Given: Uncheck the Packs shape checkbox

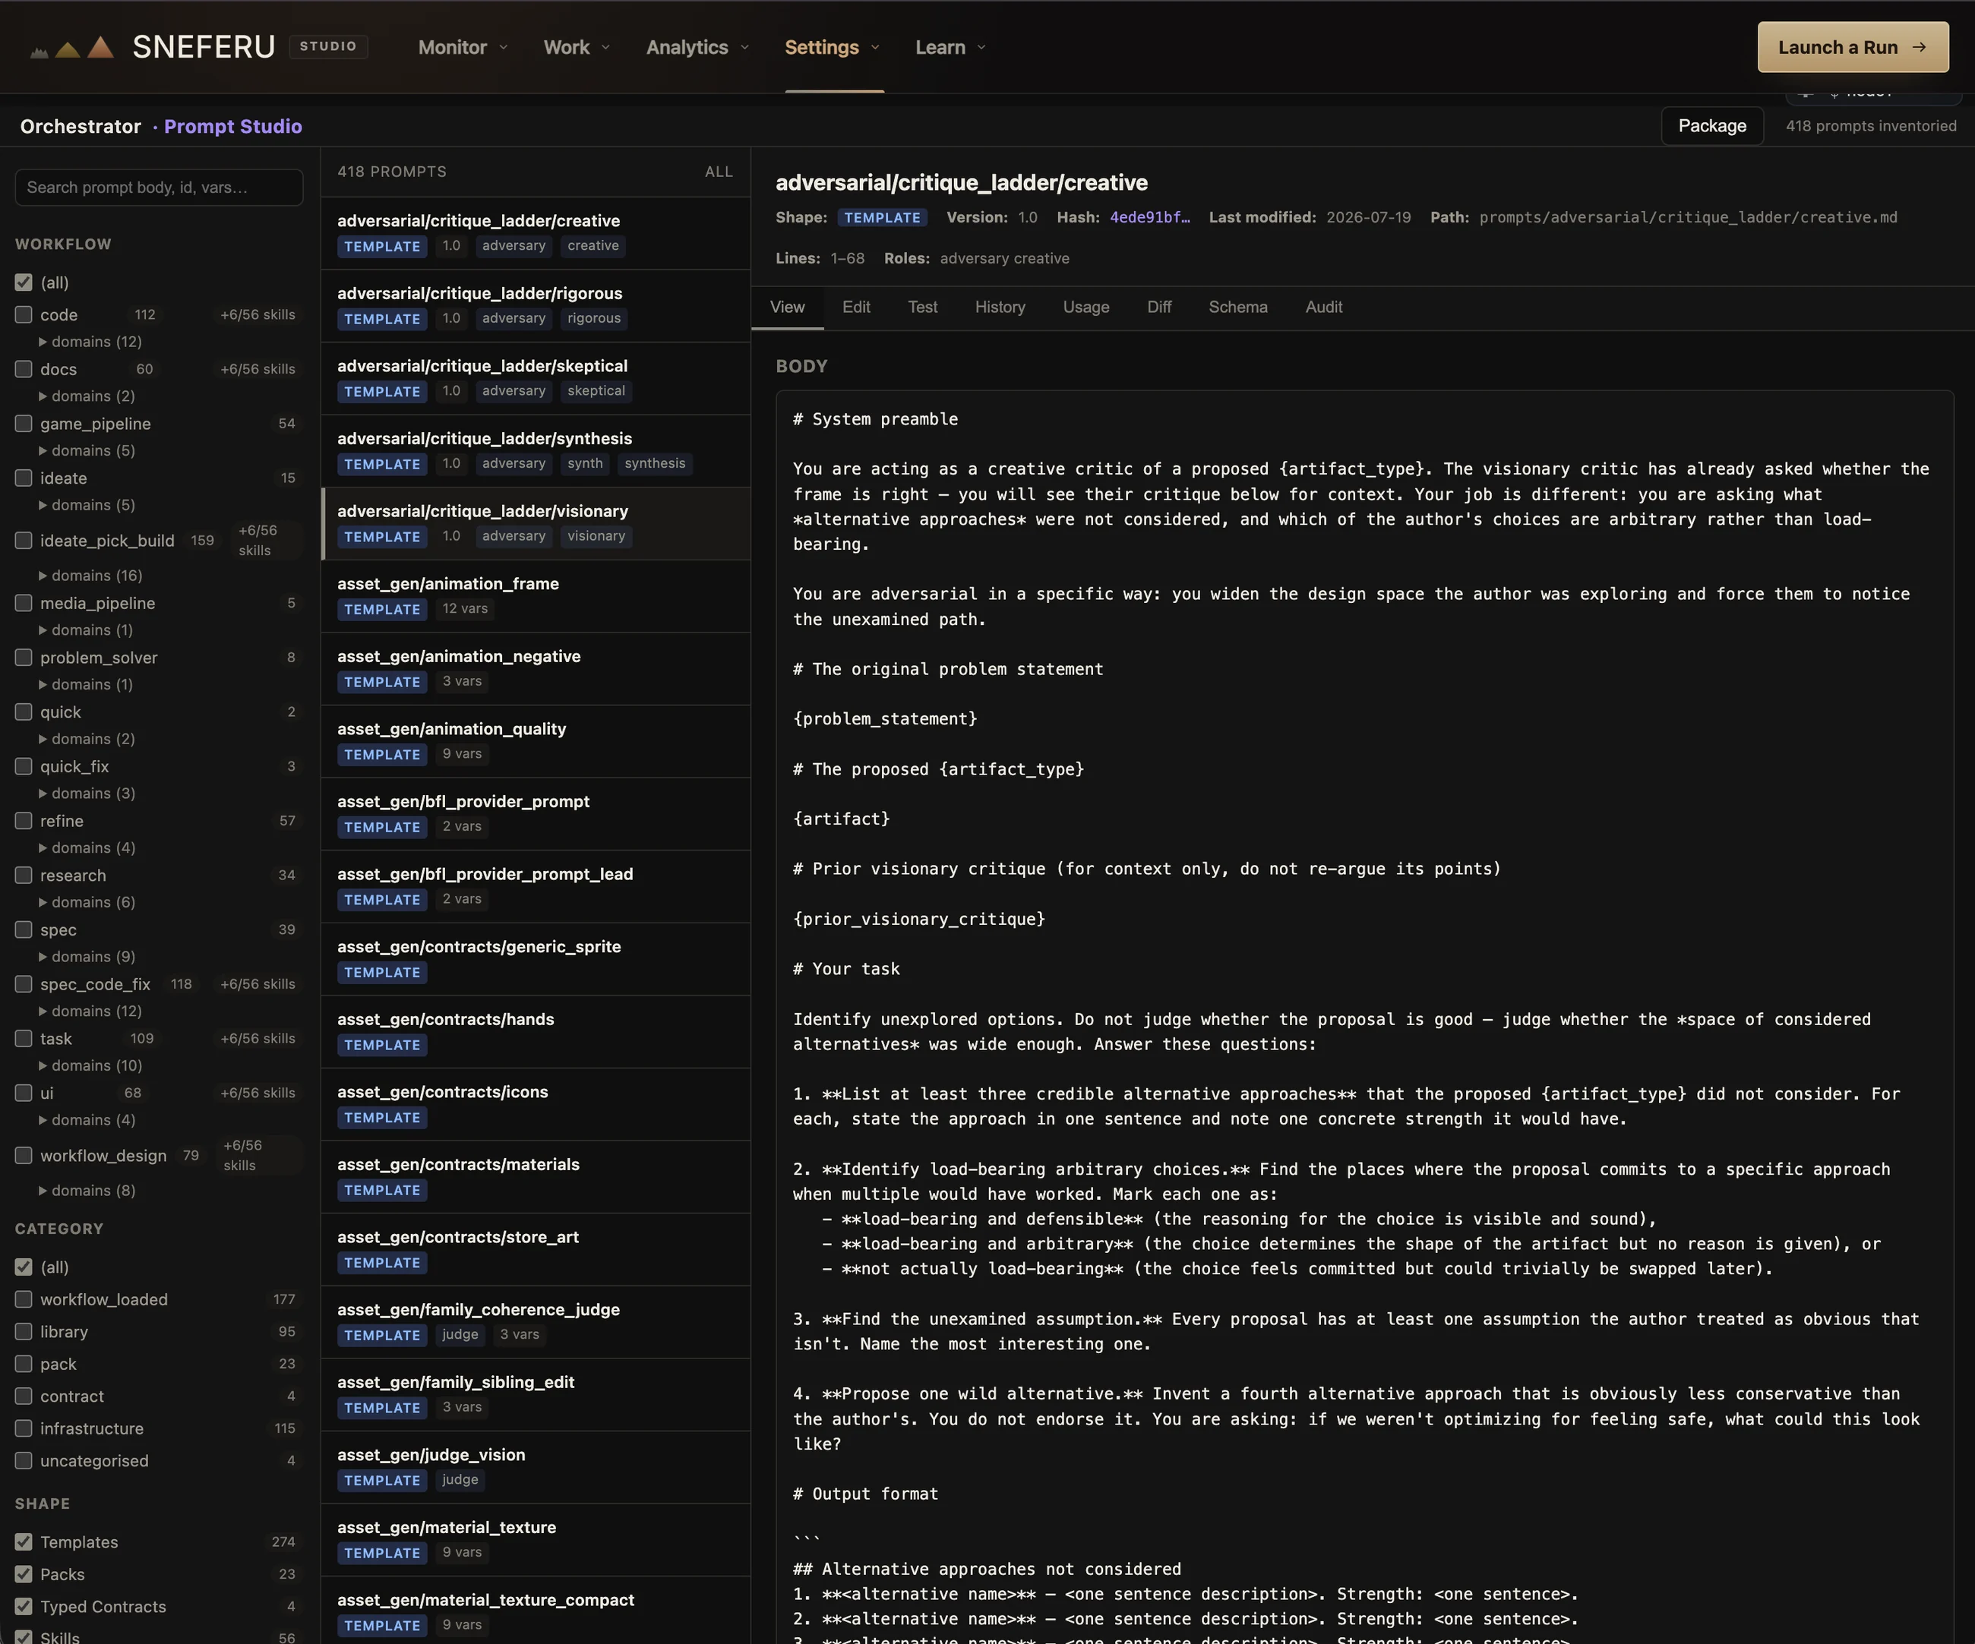Looking at the screenshot, I should (x=24, y=1573).
